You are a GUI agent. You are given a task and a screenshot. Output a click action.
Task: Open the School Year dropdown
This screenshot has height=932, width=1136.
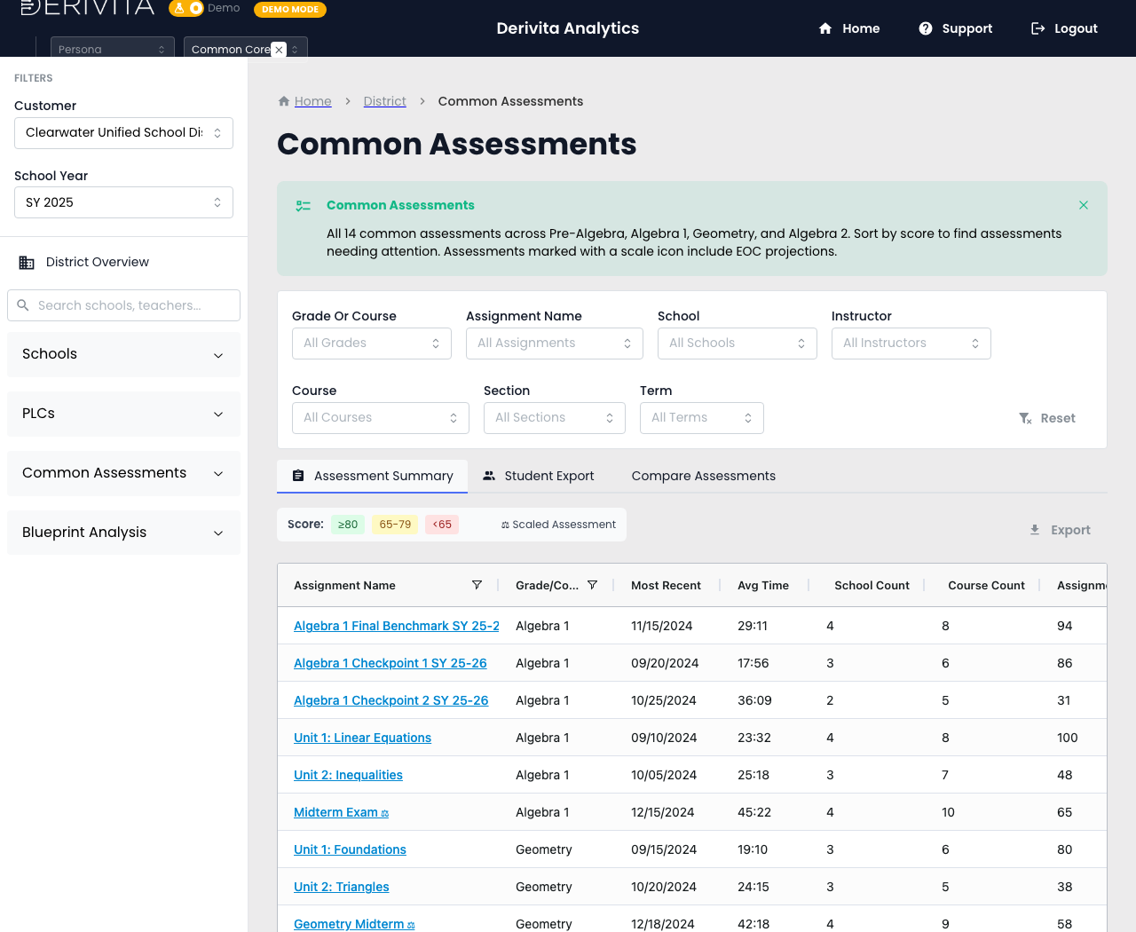pyautogui.click(x=123, y=202)
